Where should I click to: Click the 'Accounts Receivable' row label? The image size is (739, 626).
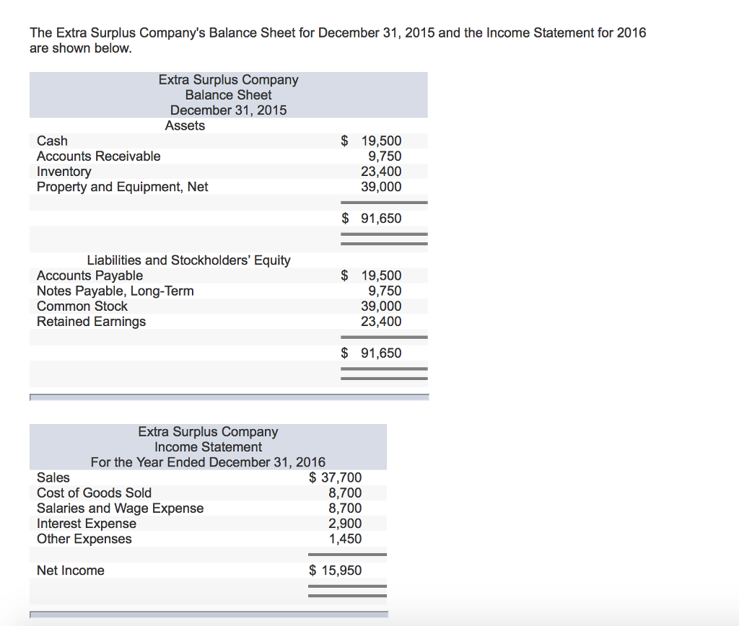click(98, 156)
